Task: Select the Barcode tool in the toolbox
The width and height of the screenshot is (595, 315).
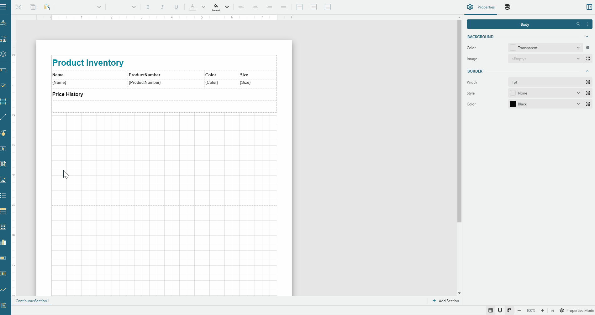Action: 3,274
